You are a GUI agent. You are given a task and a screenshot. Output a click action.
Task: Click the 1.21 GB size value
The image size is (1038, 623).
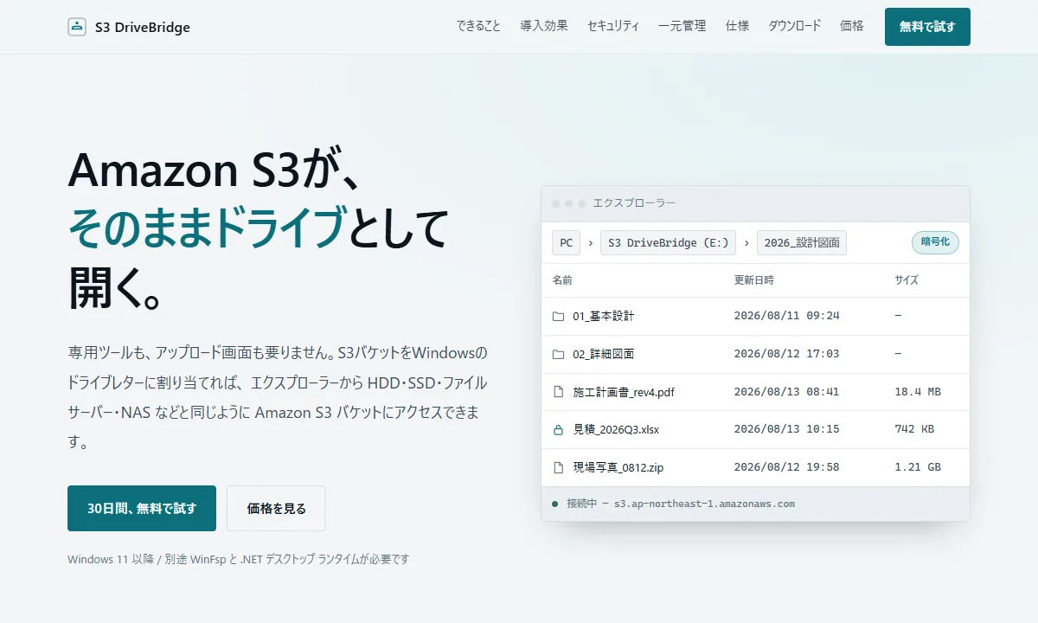pos(918,467)
